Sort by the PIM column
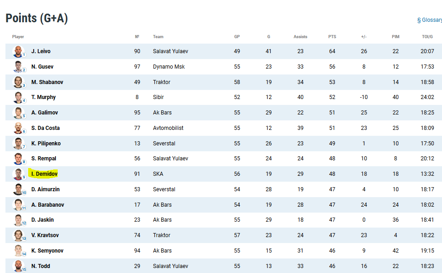The width and height of the screenshot is (442, 273). coord(396,37)
